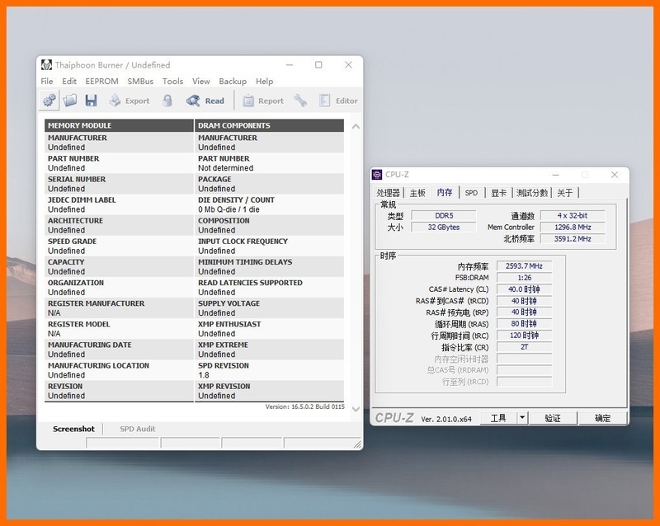Click the Export toolbar button
This screenshot has height=526, width=660.
(129, 101)
